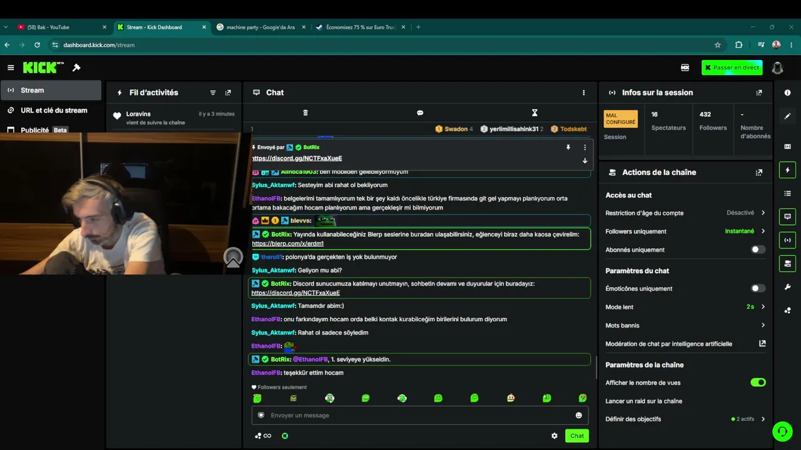Click the speech bubble icon in chat toolbar
Image resolution: width=801 pixels, height=450 pixels.
[x=420, y=113]
